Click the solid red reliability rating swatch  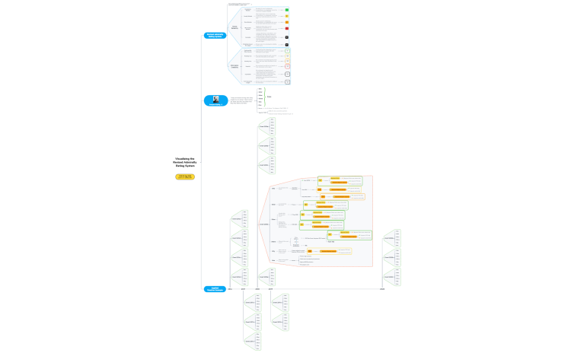[x=286, y=28]
